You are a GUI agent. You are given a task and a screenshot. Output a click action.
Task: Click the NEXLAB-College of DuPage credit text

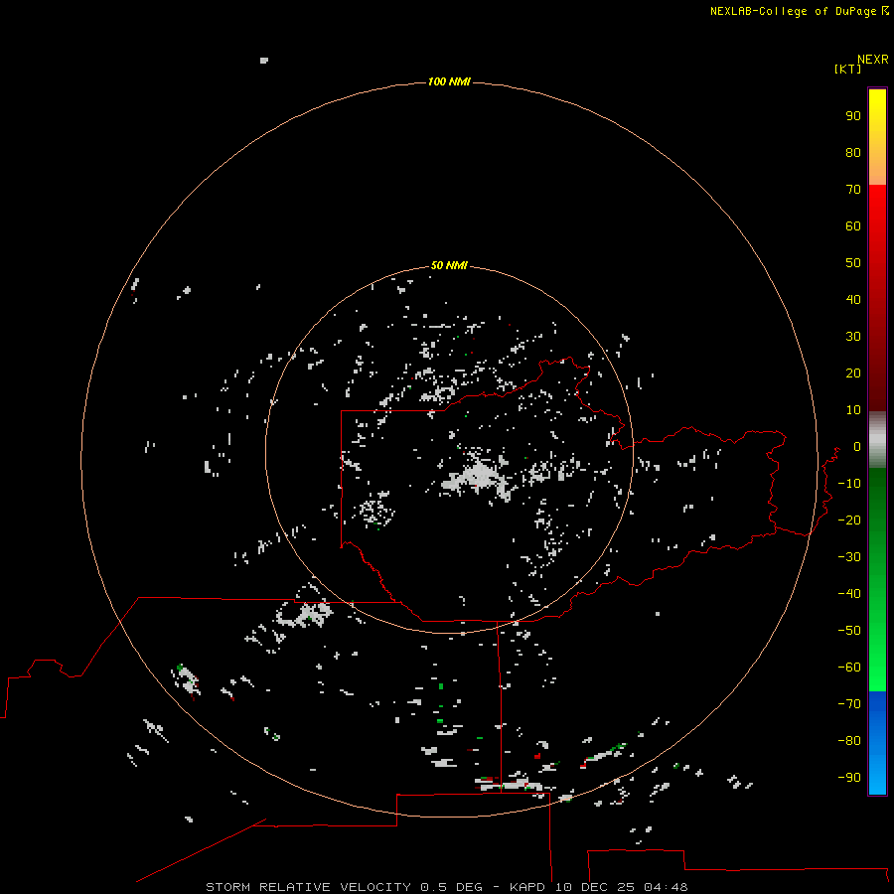(x=793, y=11)
